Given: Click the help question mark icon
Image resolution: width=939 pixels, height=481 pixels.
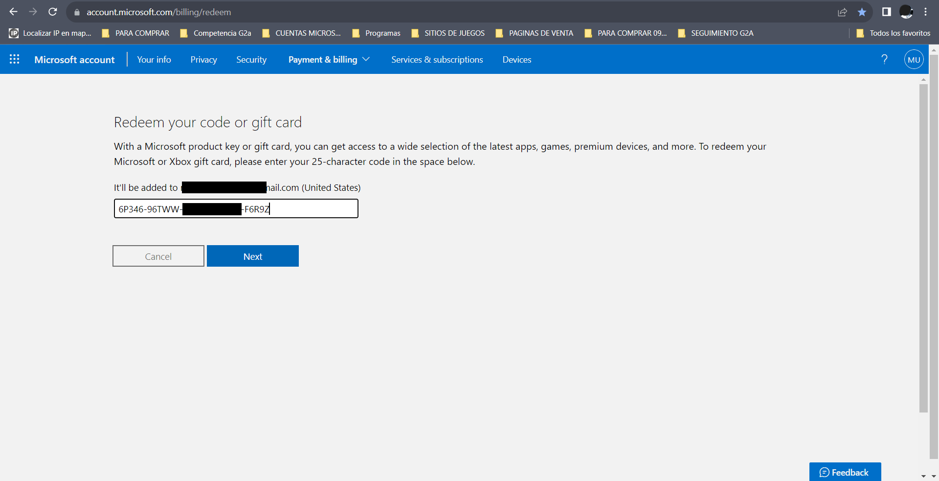Looking at the screenshot, I should tap(884, 59).
